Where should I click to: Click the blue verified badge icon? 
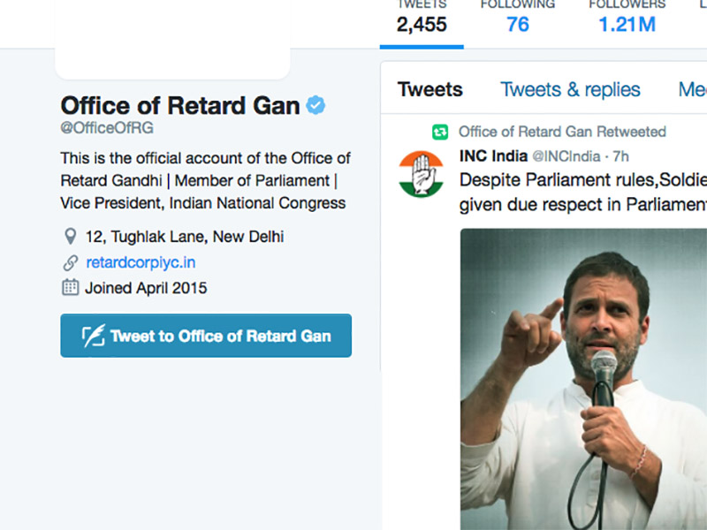click(x=315, y=105)
